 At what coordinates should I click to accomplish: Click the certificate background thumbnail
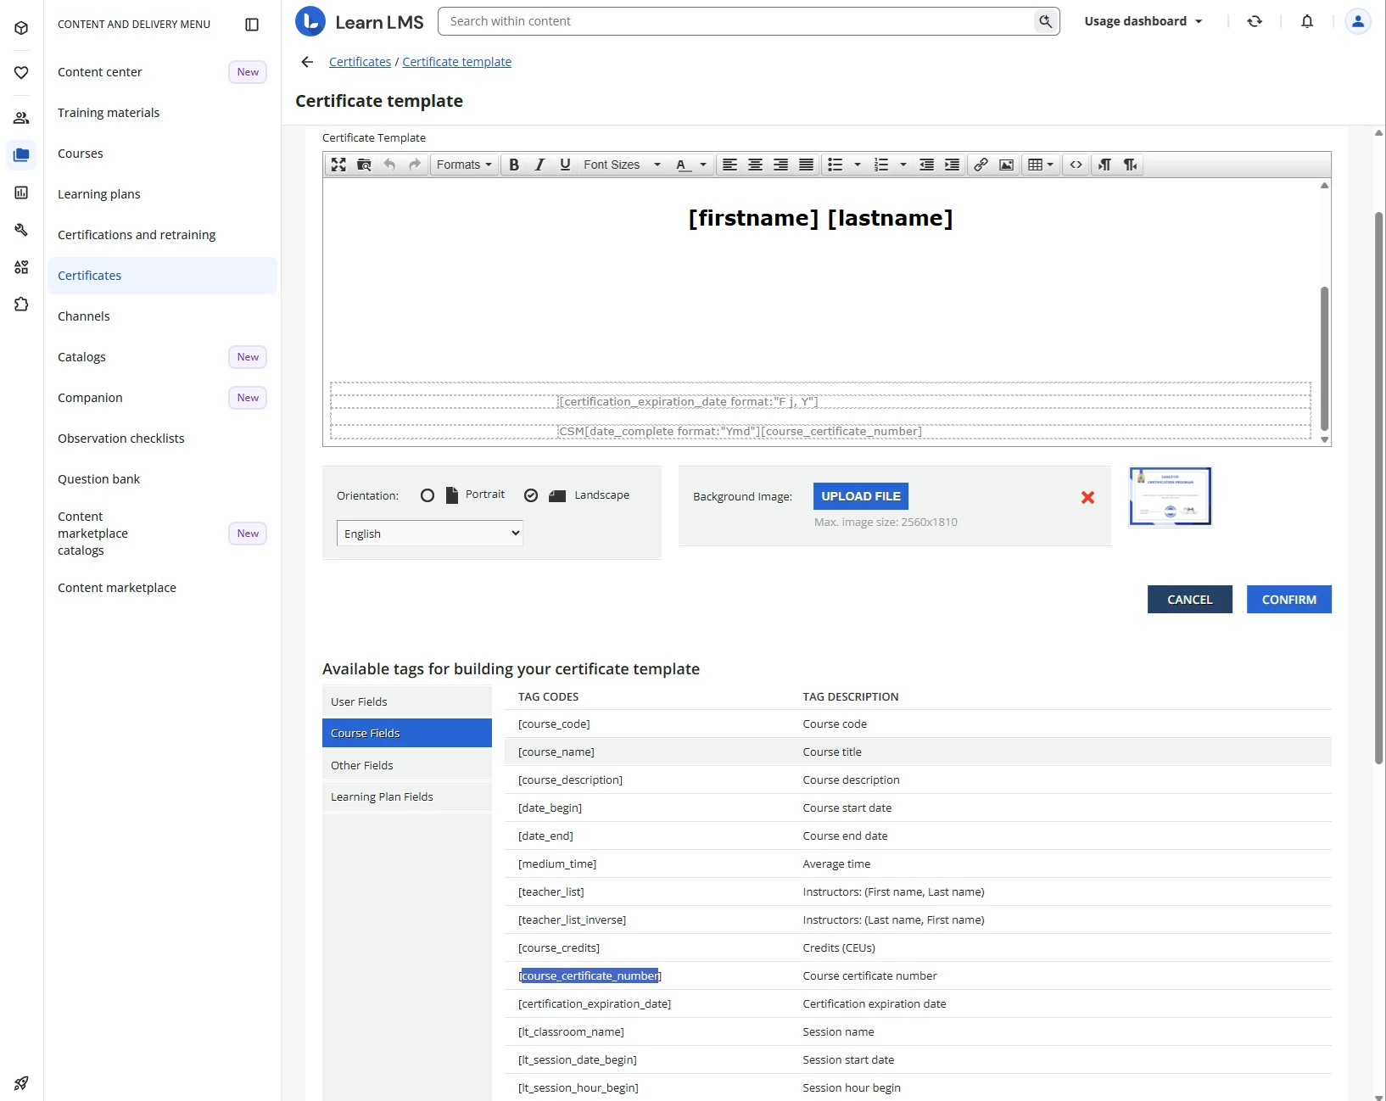point(1171,496)
